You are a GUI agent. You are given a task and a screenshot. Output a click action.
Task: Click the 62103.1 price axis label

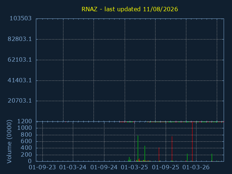20,60
